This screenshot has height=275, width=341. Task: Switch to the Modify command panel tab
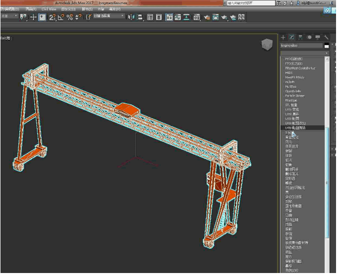pyautogui.click(x=291, y=37)
